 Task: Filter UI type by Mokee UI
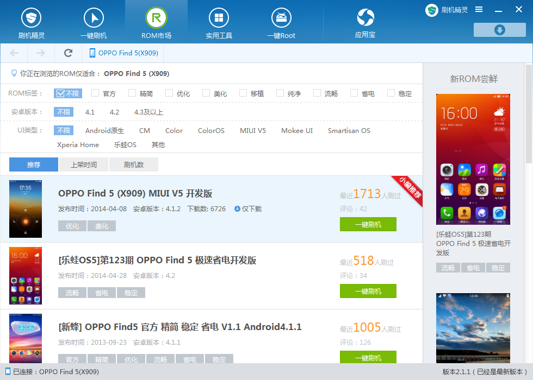click(297, 131)
